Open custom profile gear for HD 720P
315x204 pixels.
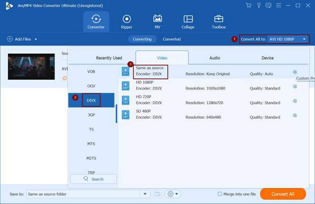(295, 101)
